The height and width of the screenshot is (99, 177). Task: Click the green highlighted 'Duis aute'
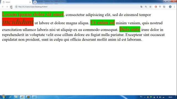pyautogui.click(x=130, y=29)
